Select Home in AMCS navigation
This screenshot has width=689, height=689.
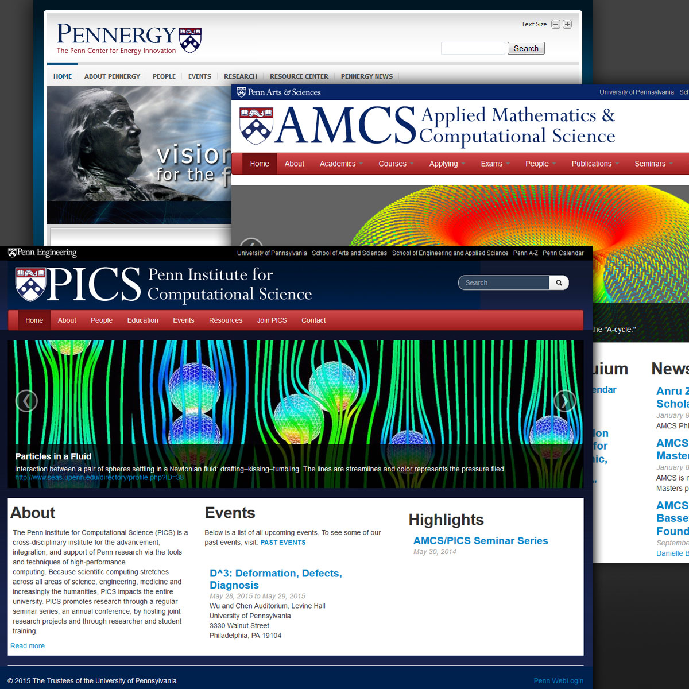coord(260,164)
